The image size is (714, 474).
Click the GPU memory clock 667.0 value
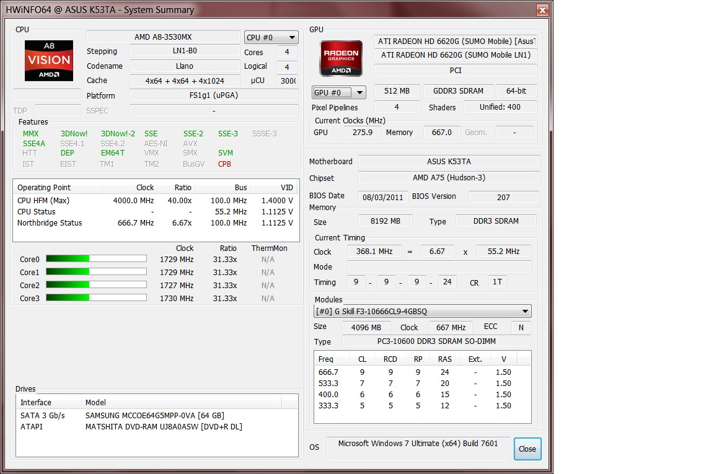[442, 133]
